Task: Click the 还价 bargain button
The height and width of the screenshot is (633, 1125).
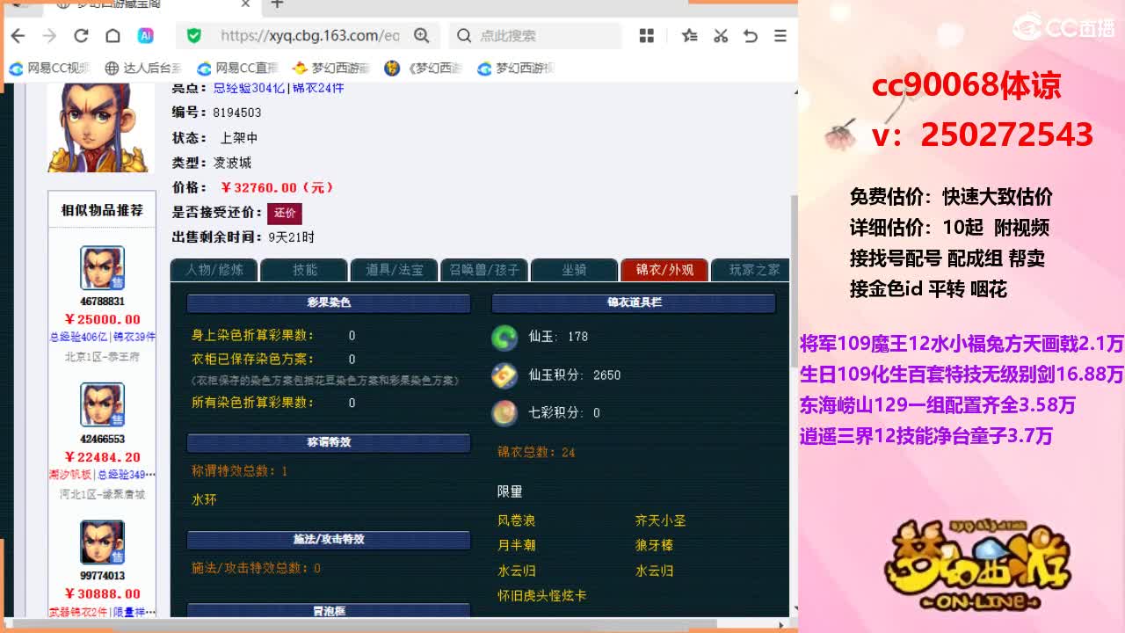Action: click(x=285, y=213)
